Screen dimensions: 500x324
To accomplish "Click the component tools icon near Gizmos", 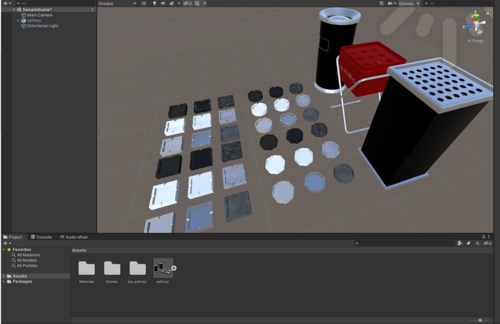I will point(382,3).
